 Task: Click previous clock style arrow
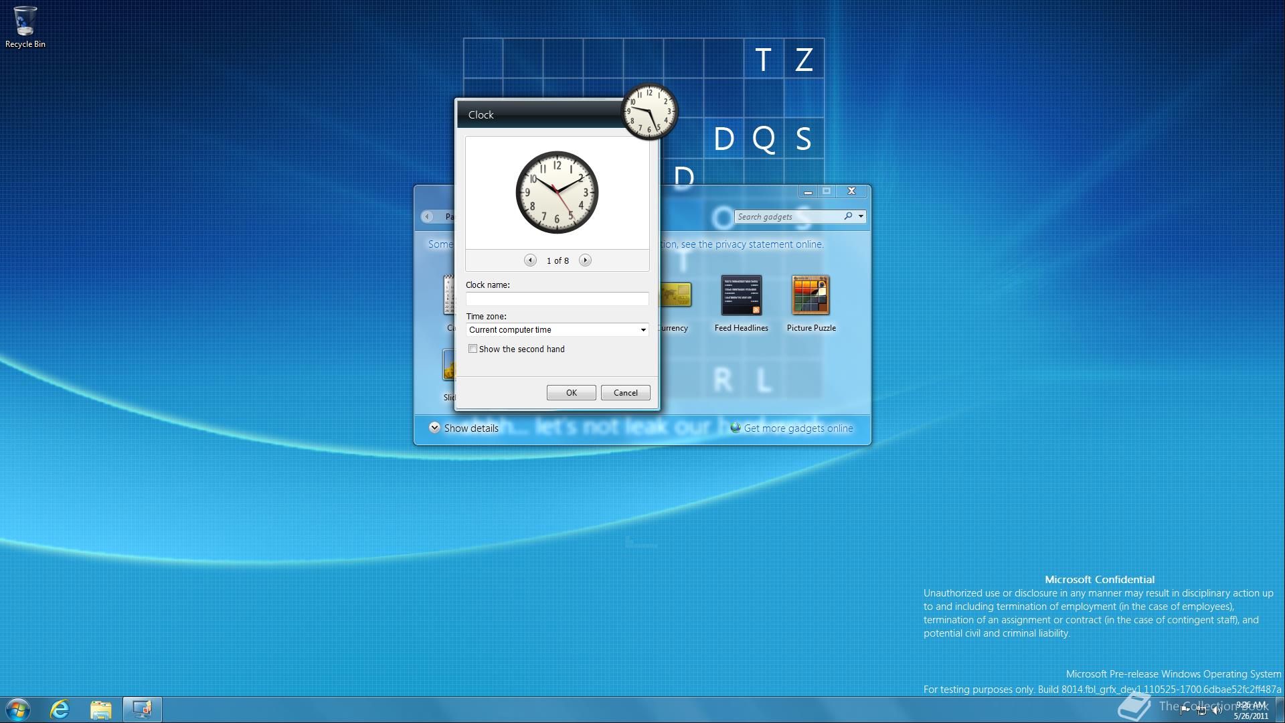(530, 260)
